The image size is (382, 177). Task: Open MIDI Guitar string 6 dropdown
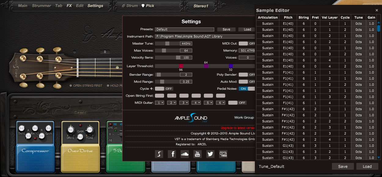click(220, 103)
